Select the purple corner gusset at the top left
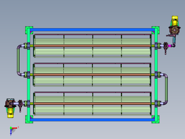This screenshot has width=185, height=139. (31, 32)
